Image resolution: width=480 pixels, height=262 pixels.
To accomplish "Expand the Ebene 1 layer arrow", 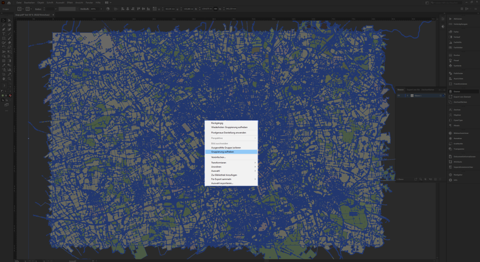I will click(x=408, y=95).
